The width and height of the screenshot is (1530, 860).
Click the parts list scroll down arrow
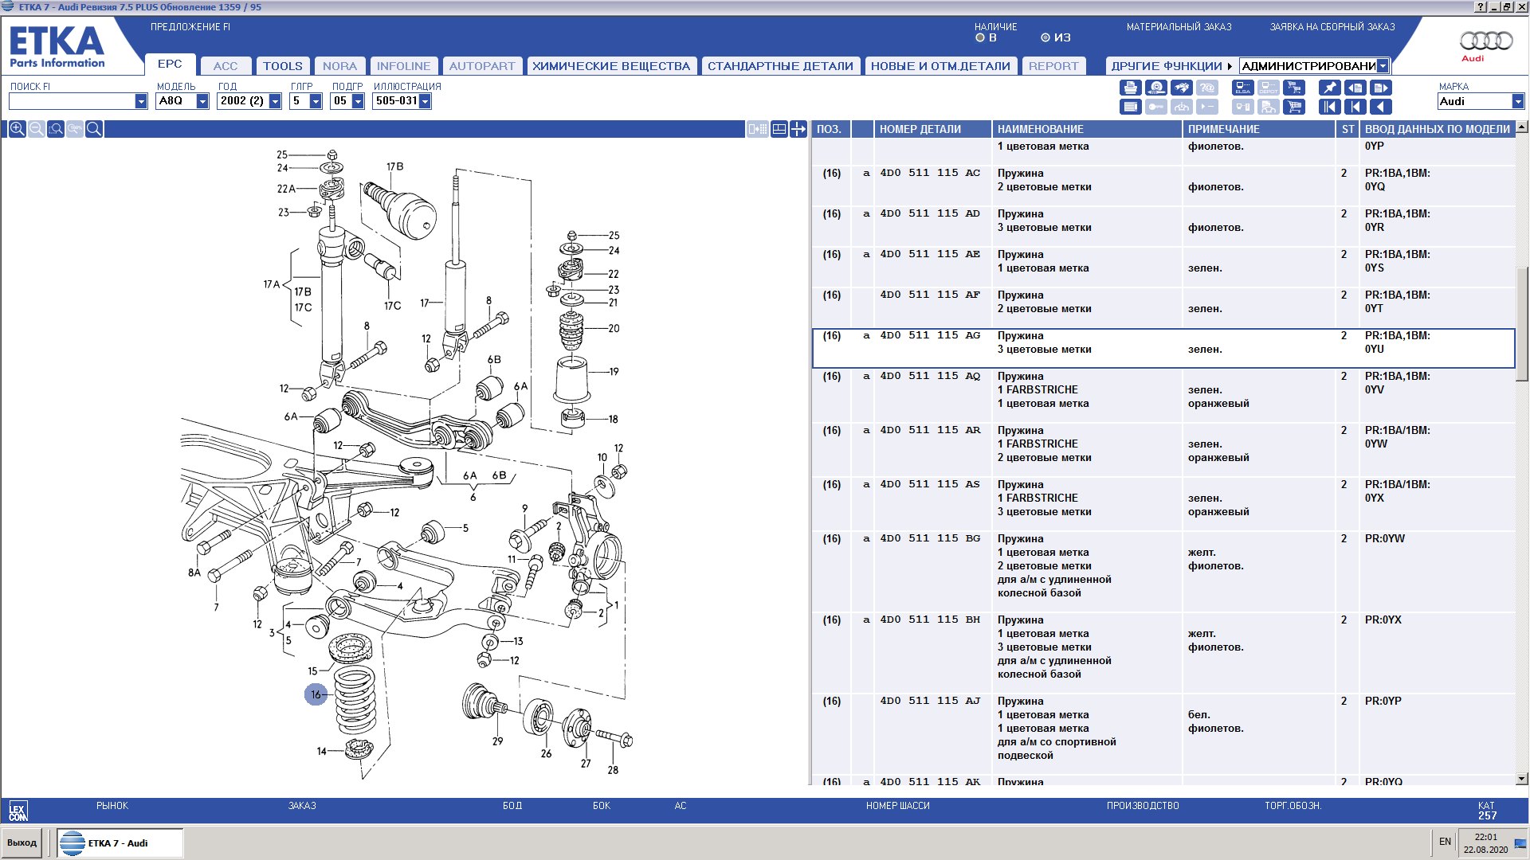(x=1522, y=779)
